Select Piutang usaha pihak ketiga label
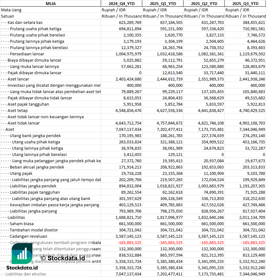This screenshot has height=277, width=266. (x=36, y=29)
